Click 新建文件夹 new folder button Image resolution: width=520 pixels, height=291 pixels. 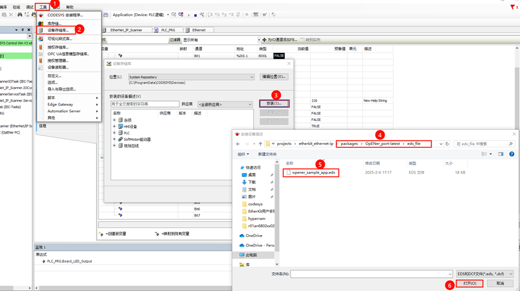(x=268, y=155)
